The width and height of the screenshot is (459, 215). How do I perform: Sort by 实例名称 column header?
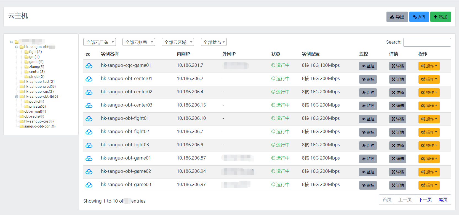[110, 54]
